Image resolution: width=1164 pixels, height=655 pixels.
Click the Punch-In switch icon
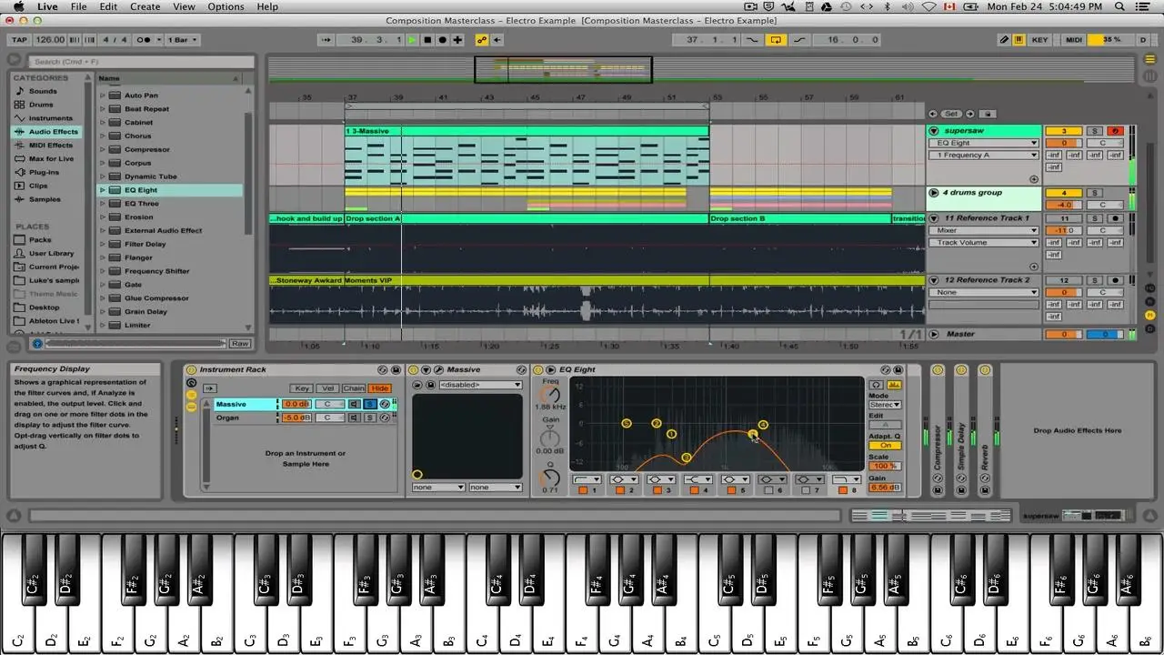(752, 40)
